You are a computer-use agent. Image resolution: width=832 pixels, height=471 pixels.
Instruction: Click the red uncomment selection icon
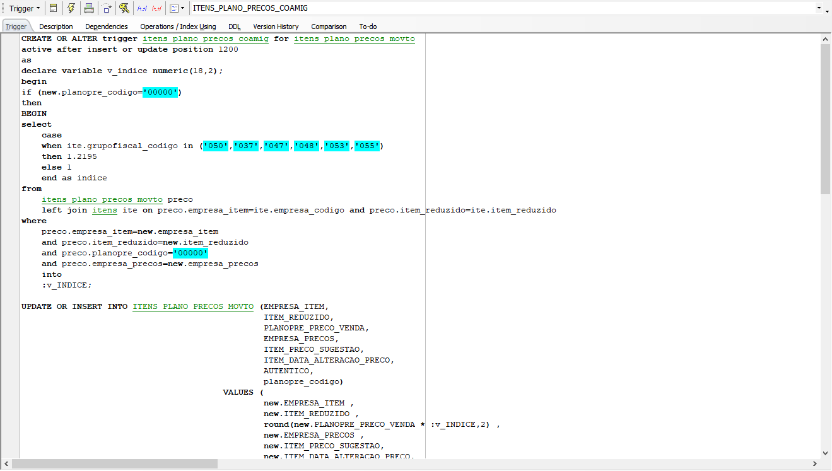(x=157, y=8)
